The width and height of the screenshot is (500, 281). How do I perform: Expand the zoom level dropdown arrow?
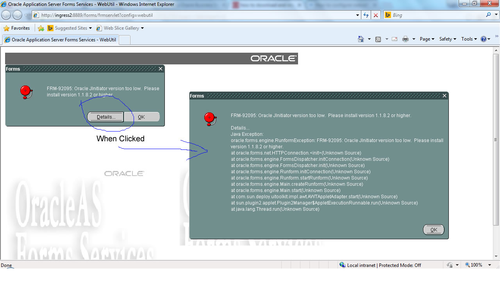(490, 265)
